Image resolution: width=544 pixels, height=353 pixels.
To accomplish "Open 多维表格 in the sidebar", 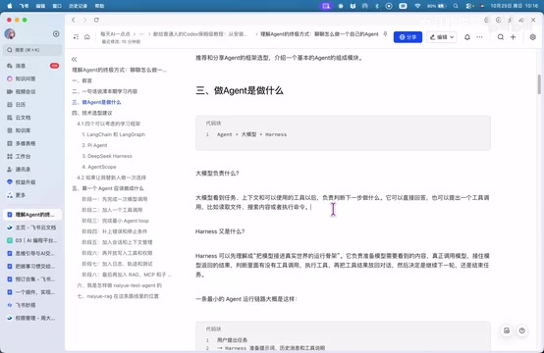I will 32,143.
